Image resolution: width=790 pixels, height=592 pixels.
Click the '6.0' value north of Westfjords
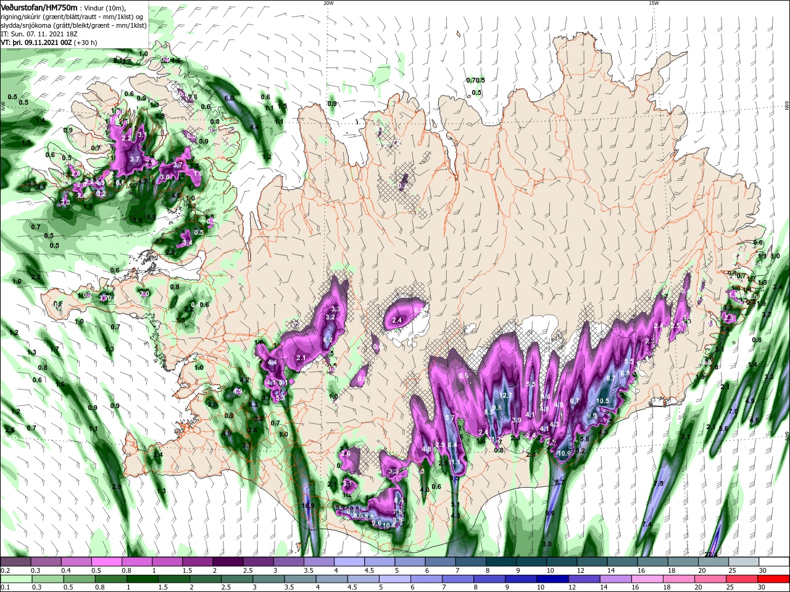coord(229,98)
